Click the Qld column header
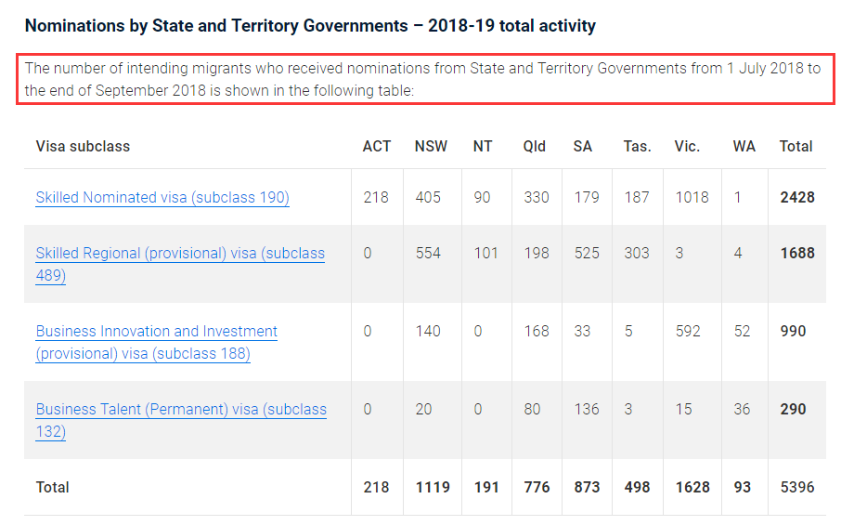 [535, 146]
